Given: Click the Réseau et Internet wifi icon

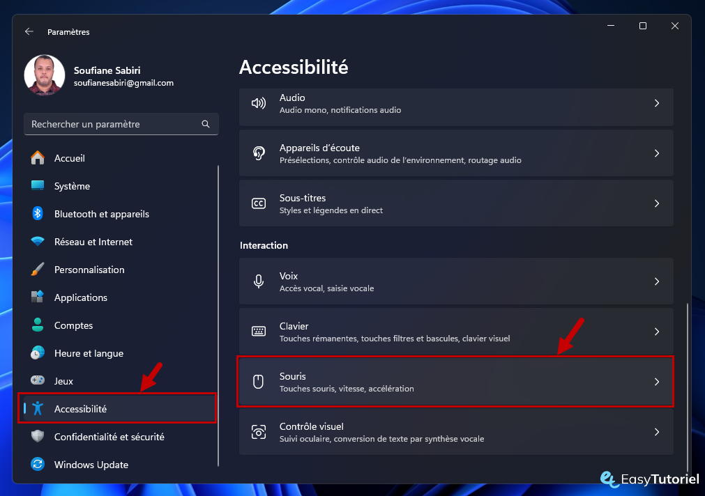Looking at the screenshot, I should (38, 241).
